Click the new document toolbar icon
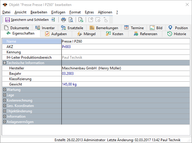 coord(91,20)
